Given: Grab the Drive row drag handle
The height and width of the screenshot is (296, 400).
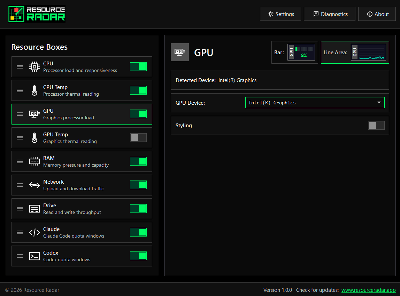Looking at the screenshot, I should [x=20, y=209].
